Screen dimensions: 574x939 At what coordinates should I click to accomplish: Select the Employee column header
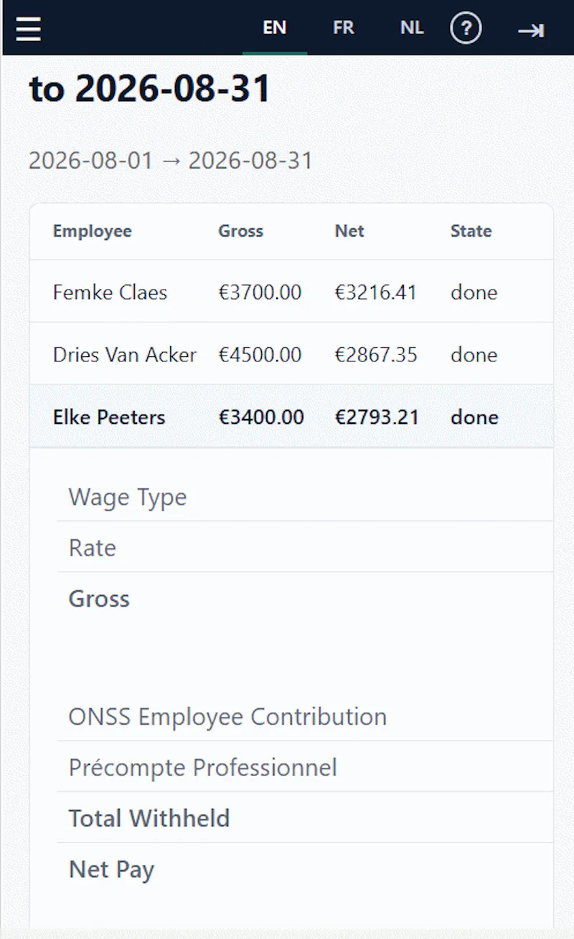point(93,231)
